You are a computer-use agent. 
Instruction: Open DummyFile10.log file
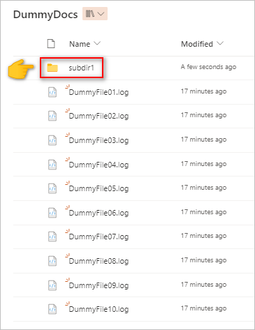click(99, 309)
